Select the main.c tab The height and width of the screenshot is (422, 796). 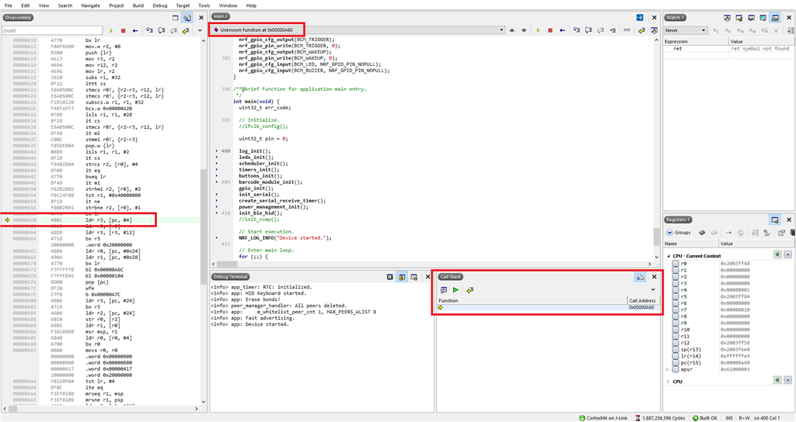221,17
